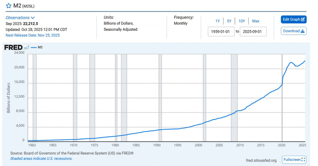Click the small chart icon beside FRED logo
Image resolution: width=318 pixels, height=166 pixels.
[x=26, y=47]
